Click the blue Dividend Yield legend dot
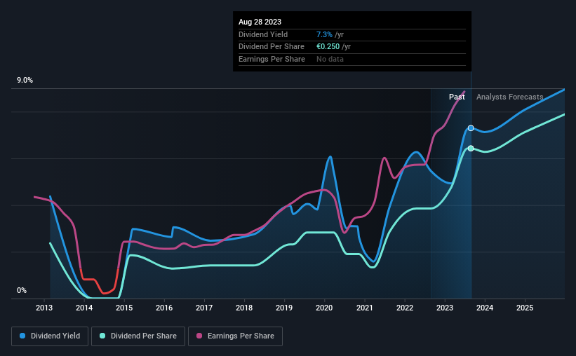Screen dimensions: 576x356 (22, 336)
